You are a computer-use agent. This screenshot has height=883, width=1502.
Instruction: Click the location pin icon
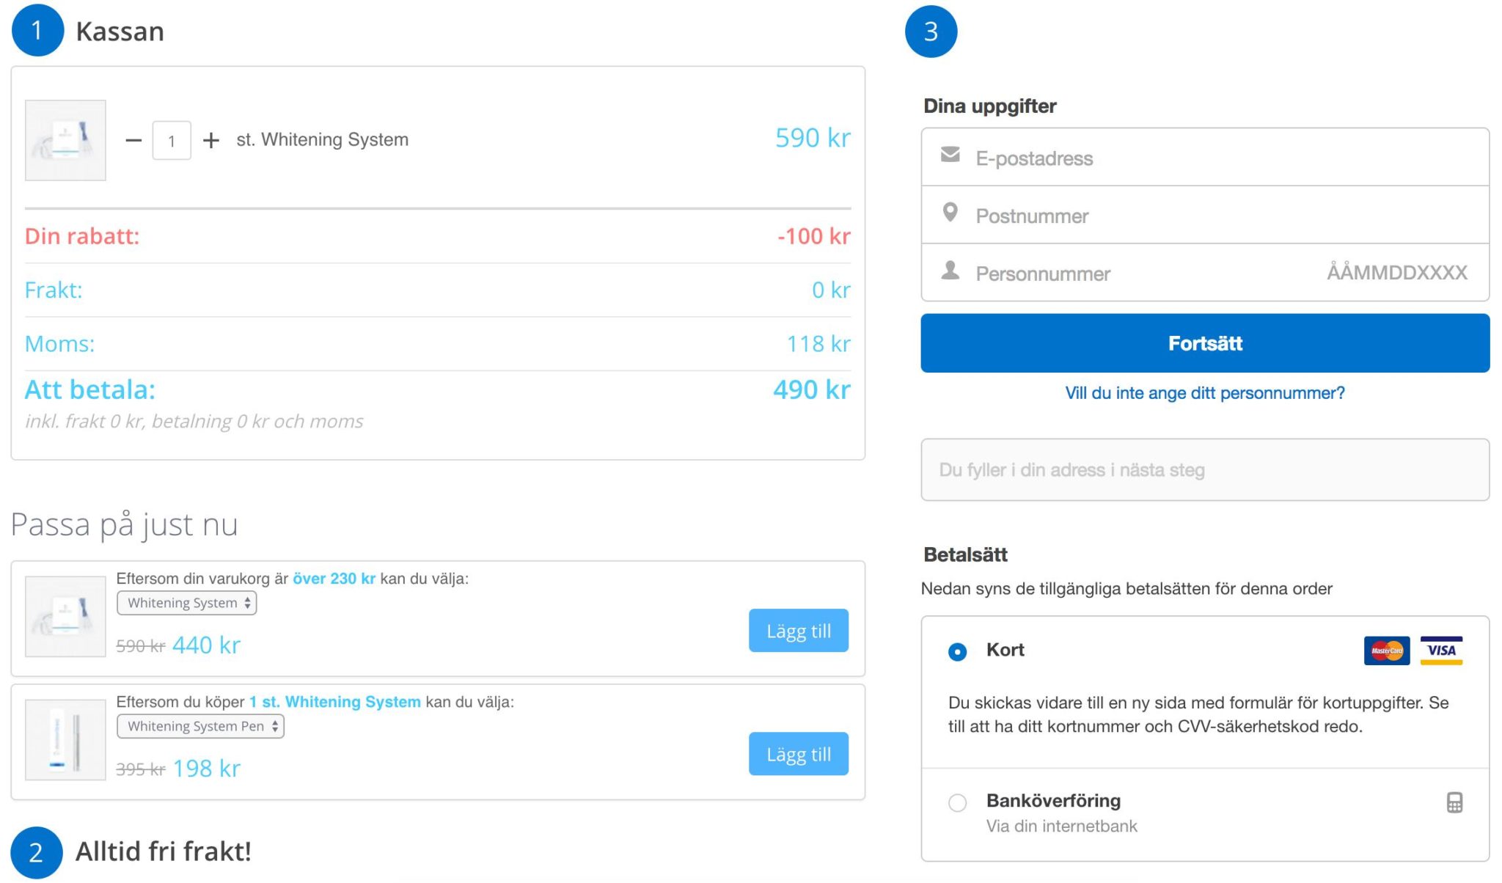pos(950,213)
